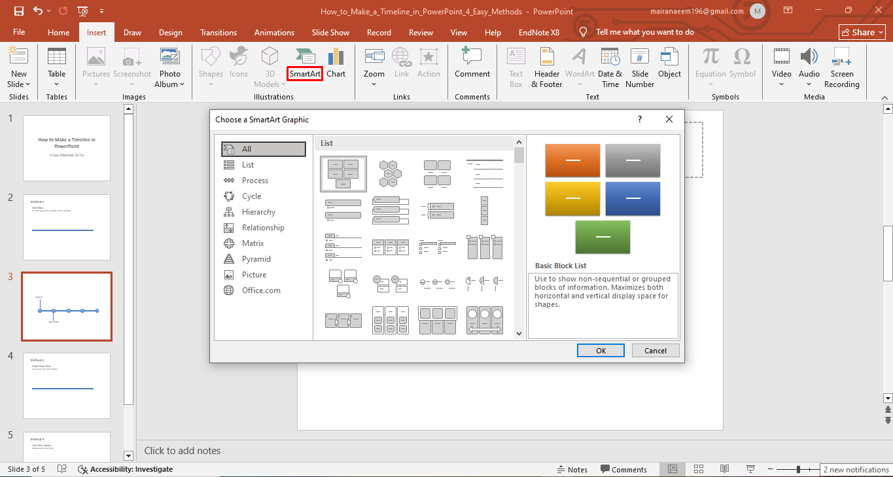Click the Undo arrow in quick access

click(38, 11)
